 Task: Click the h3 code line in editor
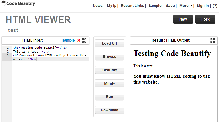tap(50, 57)
